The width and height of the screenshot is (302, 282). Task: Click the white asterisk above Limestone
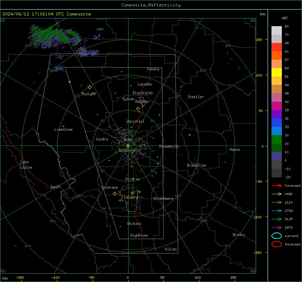63,126
